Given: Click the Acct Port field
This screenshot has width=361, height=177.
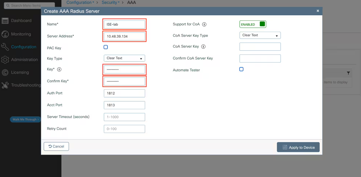Looking at the screenshot, I should (x=124, y=105).
